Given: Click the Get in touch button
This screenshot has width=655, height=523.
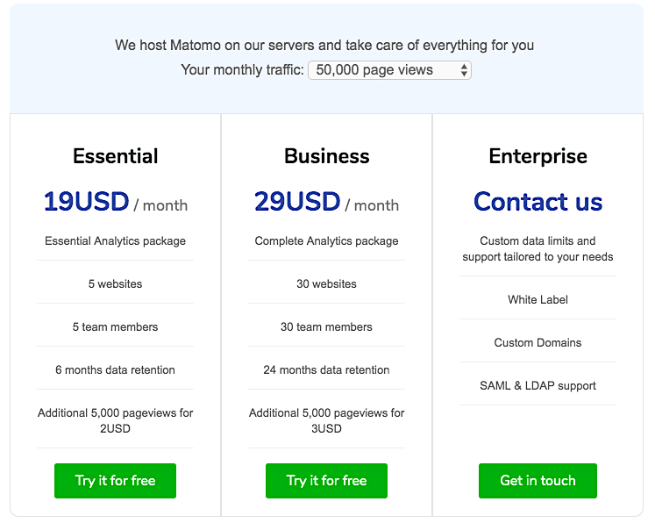Looking at the screenshot, I should pyautogui.click(x=538, y=480).
